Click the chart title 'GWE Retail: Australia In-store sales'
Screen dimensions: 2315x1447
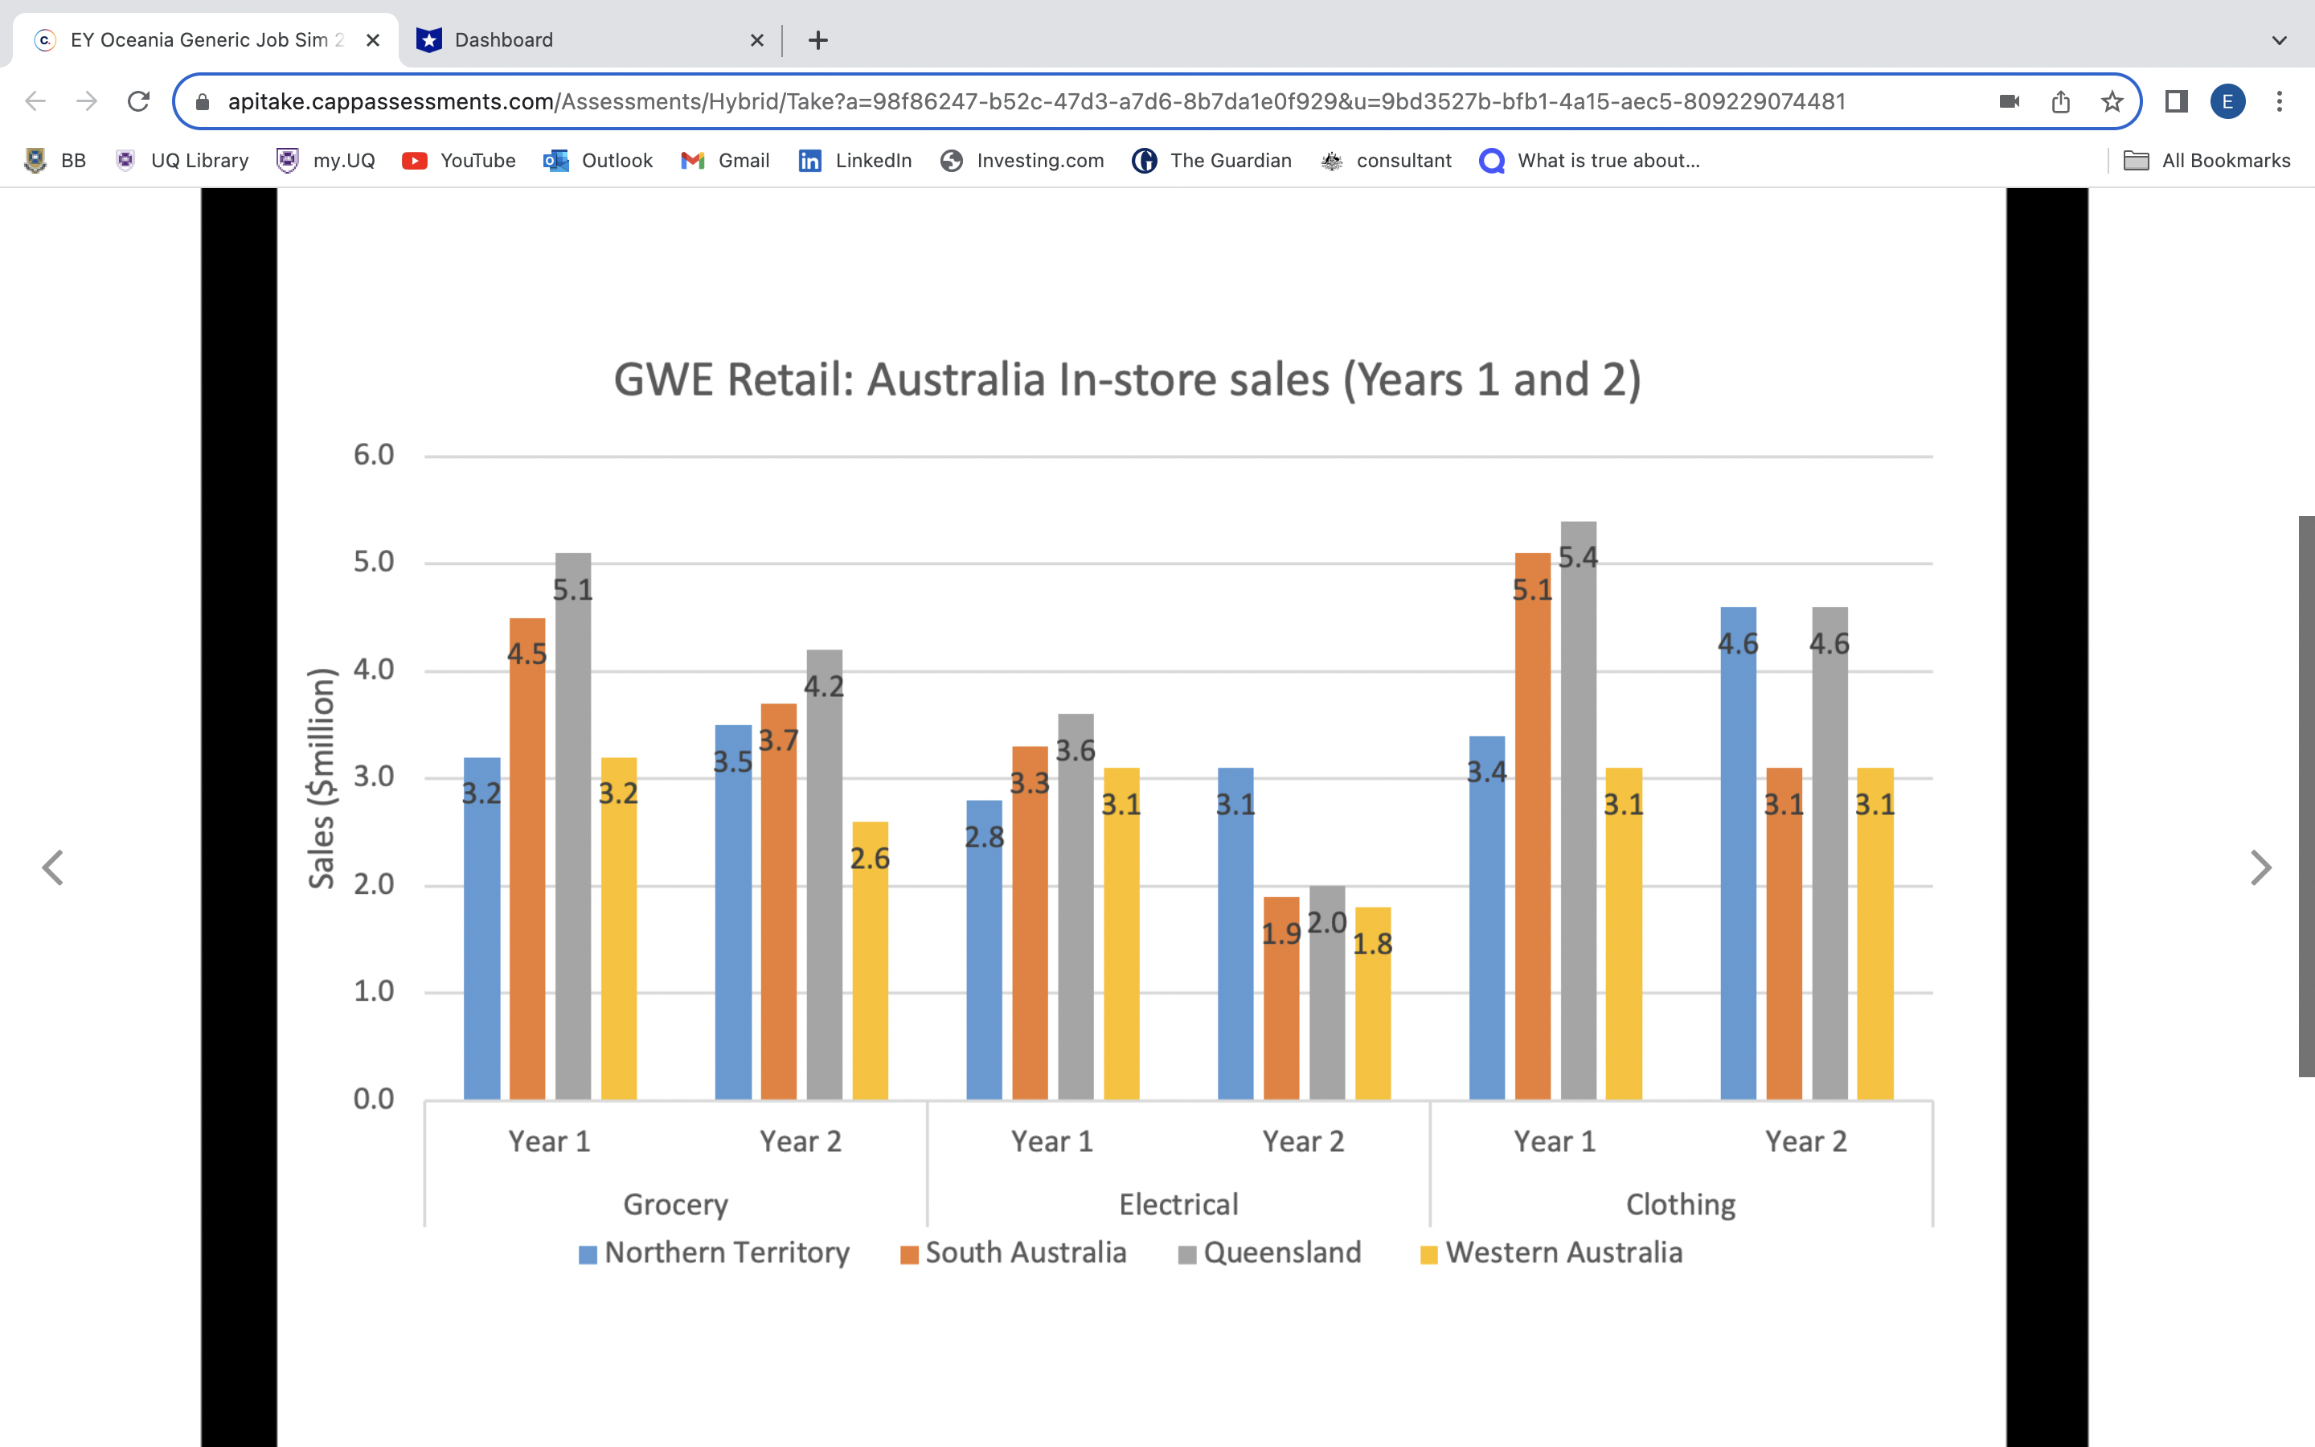[x=1127, y=380]
